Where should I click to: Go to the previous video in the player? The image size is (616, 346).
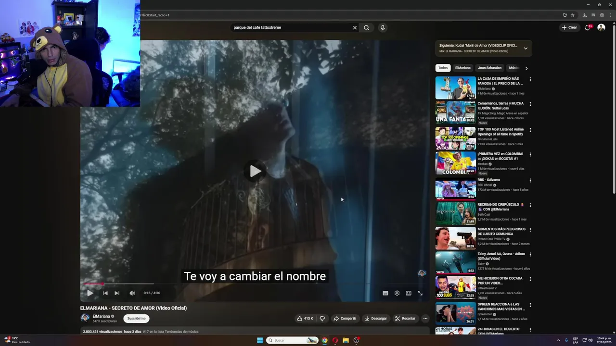tap(105, 293)
